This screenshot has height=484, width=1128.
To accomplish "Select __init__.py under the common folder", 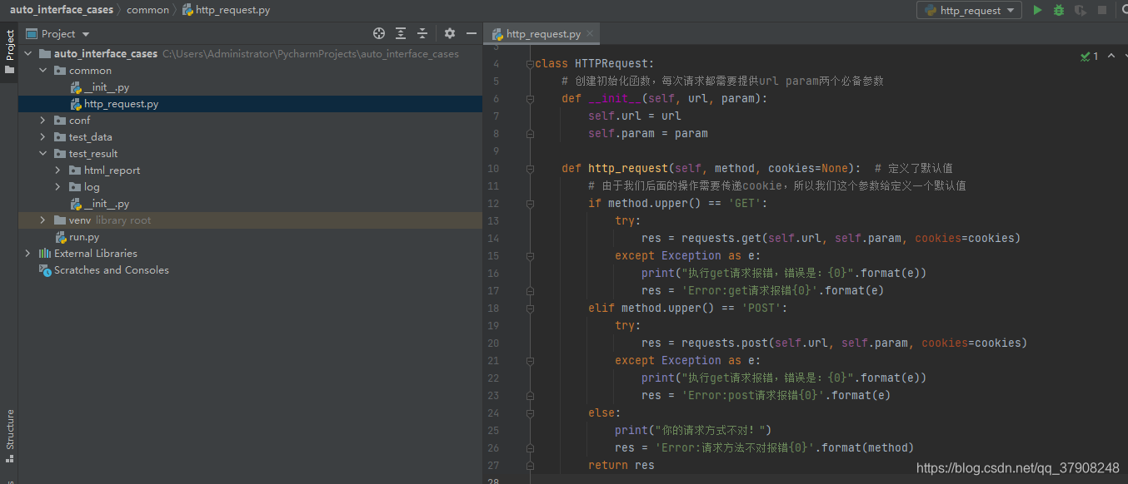I will click(106, 87).
